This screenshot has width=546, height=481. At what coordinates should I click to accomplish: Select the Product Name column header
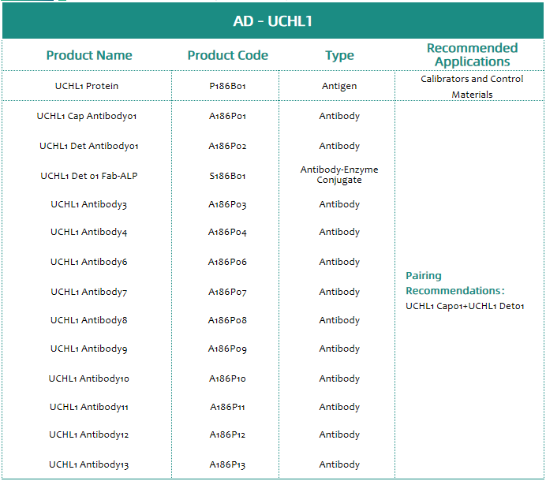coord(89,55)
